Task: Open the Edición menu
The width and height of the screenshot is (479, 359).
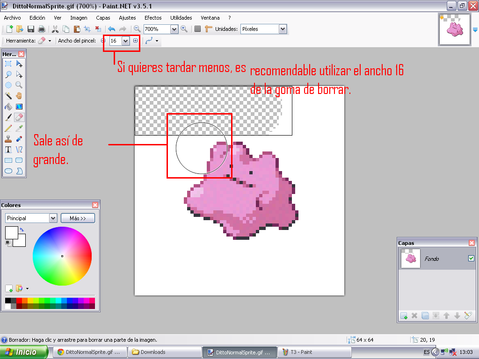Action: pyautogui.click(x=37, y=18)
